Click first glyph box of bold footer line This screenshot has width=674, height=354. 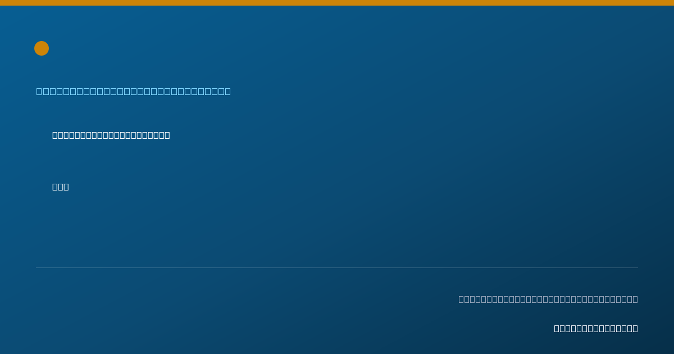(x=557, y=328)
